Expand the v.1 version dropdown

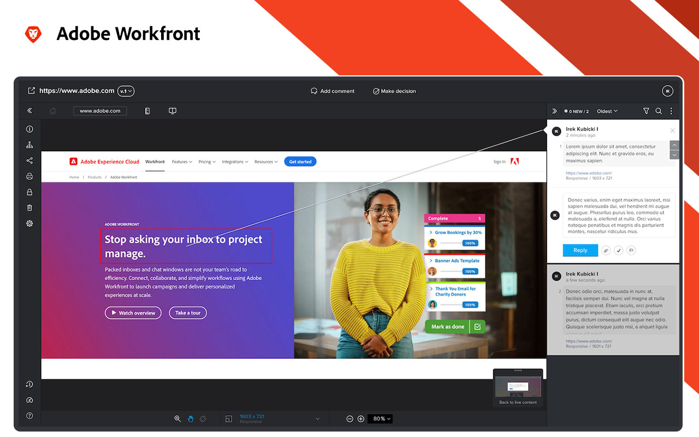pos(126,91)
